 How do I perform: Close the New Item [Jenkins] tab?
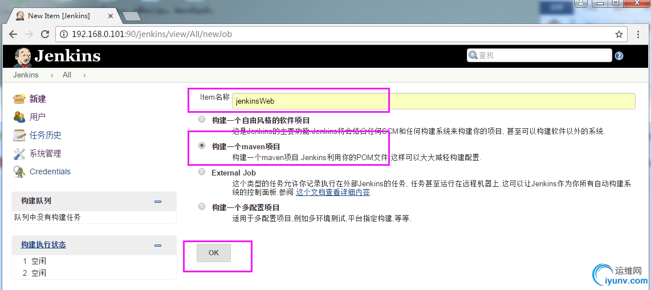pyautogui.click(x=111, y=16)
